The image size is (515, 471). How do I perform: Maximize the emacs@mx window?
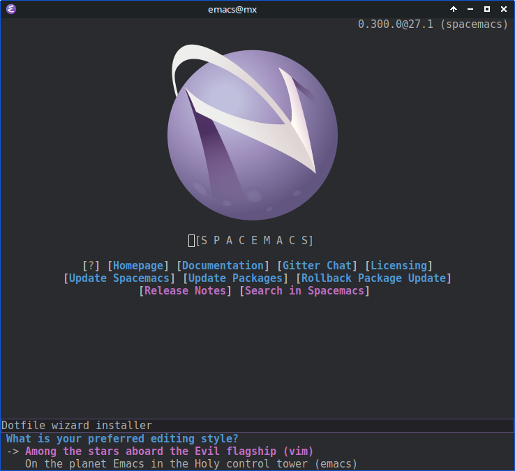[x=487, y=9]
